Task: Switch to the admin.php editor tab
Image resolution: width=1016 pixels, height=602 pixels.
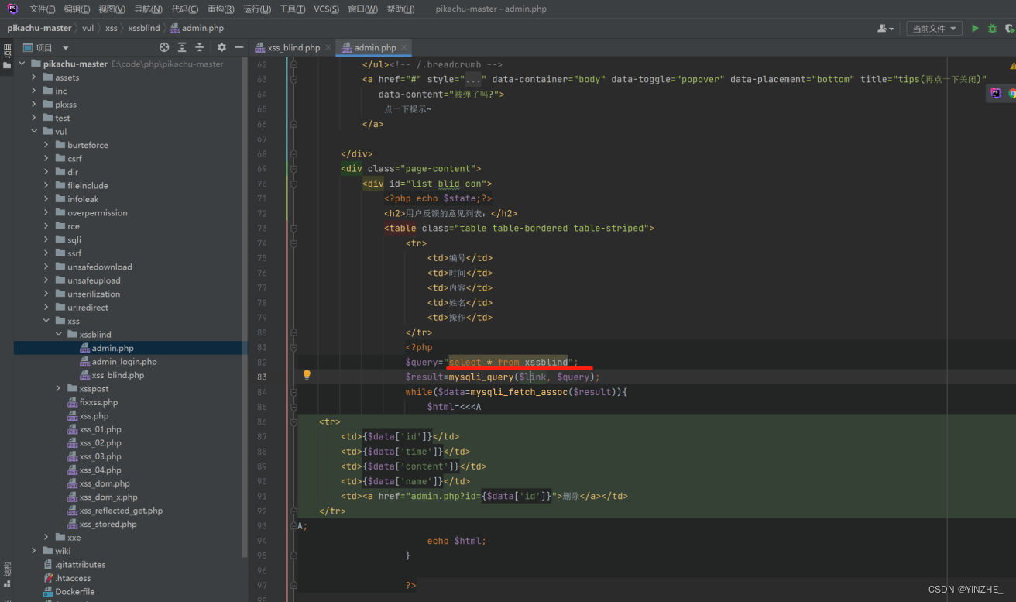Action: 375,47
